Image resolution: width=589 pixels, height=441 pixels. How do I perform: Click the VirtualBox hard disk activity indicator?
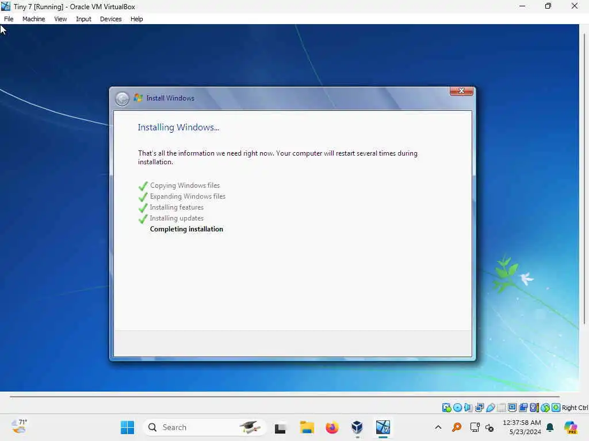446,408
